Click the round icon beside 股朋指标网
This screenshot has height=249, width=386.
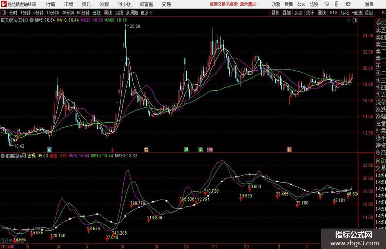click(3, 156)
